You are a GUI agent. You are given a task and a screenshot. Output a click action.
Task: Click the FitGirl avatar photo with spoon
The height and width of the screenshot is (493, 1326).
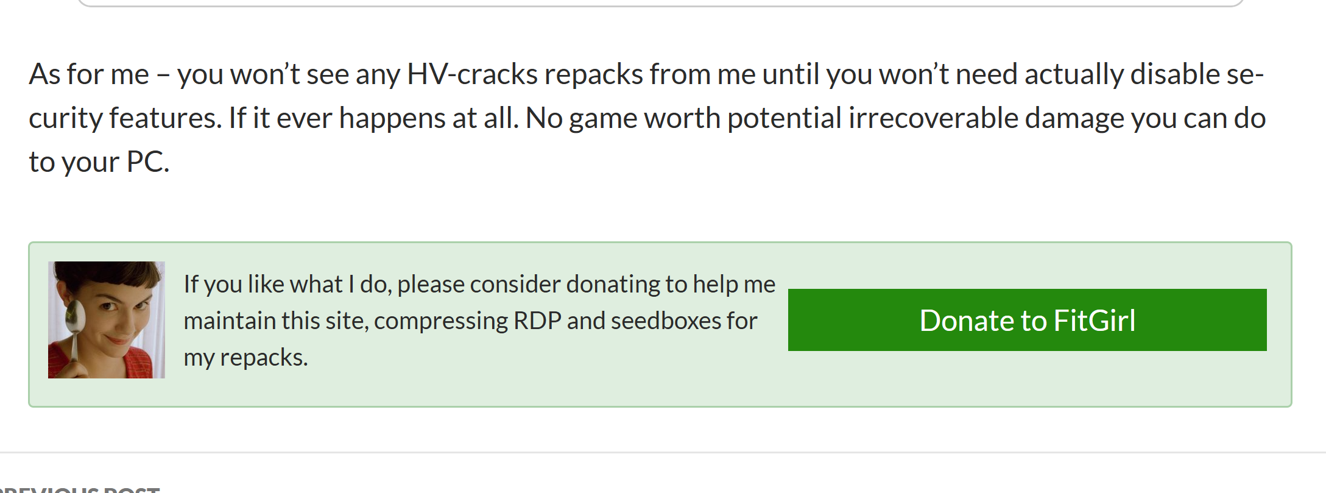[107, 320]
